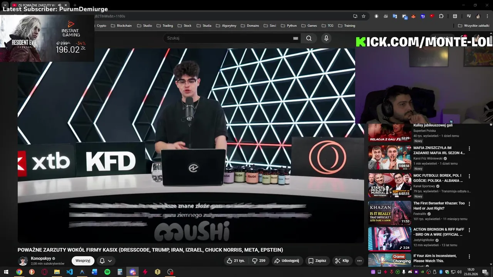Open Kulisy jubileuszowej gali thumbnail
Viewport: 493px width, 277px height.
390,133
